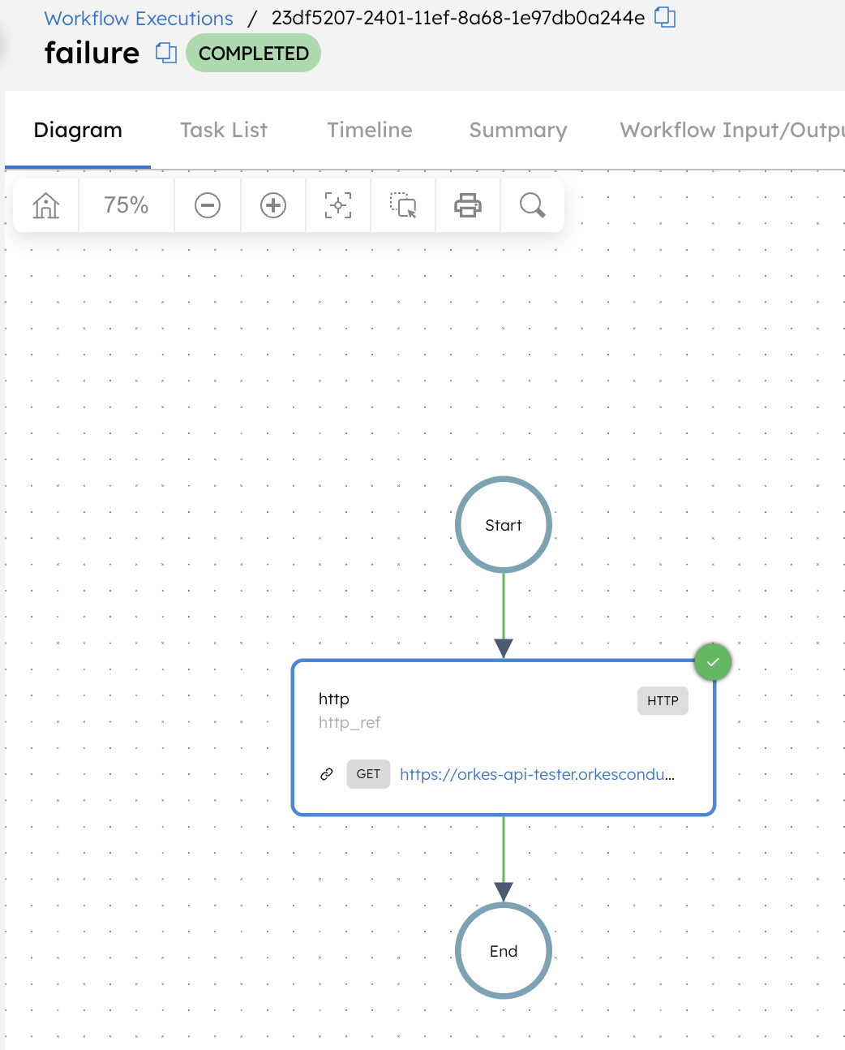Viewport: 845px width, 1050px height.
Task: Click the green completed checkmark on http task
Action: [713, 662]
